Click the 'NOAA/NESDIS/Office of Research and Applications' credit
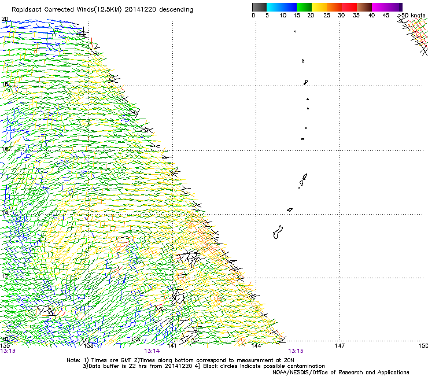The height and width of the screenshot is (376, 428). click(341, 373)
